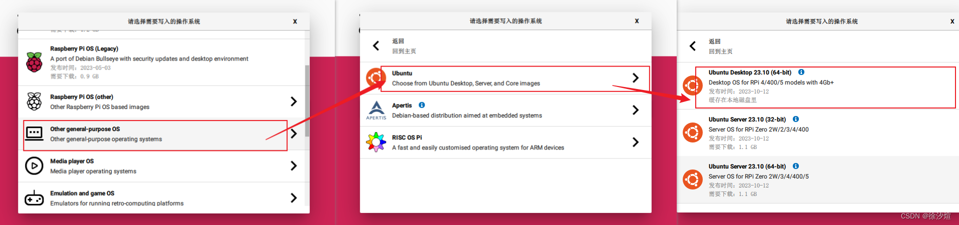
Task: Click 'Media player operating systems' description
Action: click(93, 171)
